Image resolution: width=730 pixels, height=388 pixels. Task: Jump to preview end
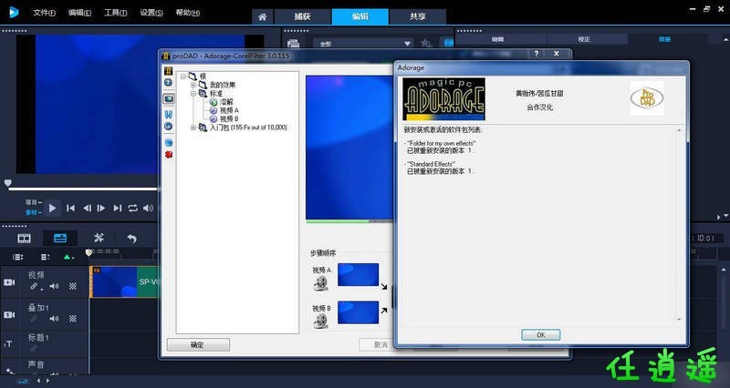click(118, 209)
